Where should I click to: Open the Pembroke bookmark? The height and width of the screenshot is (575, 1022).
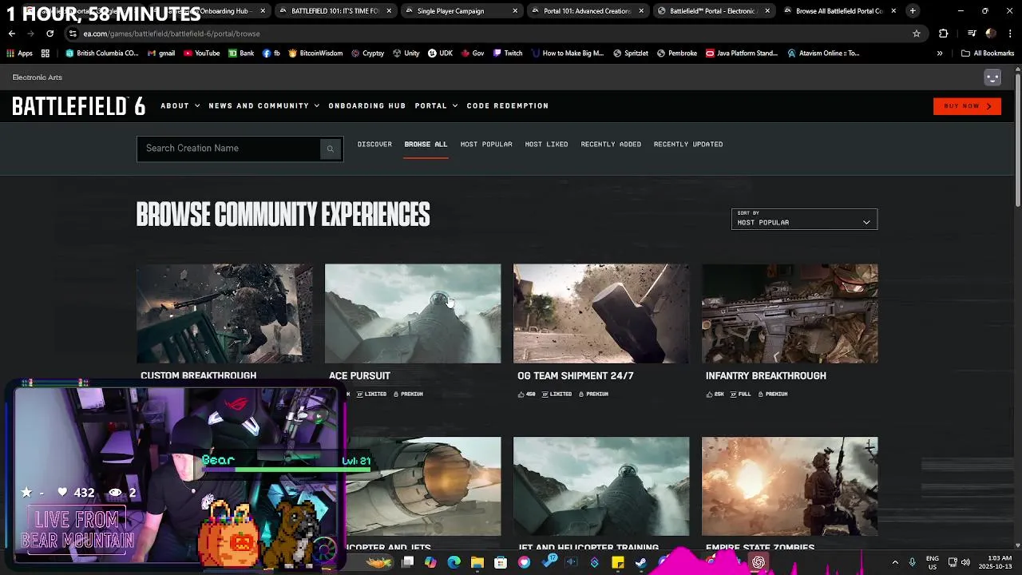click(676, 54)
